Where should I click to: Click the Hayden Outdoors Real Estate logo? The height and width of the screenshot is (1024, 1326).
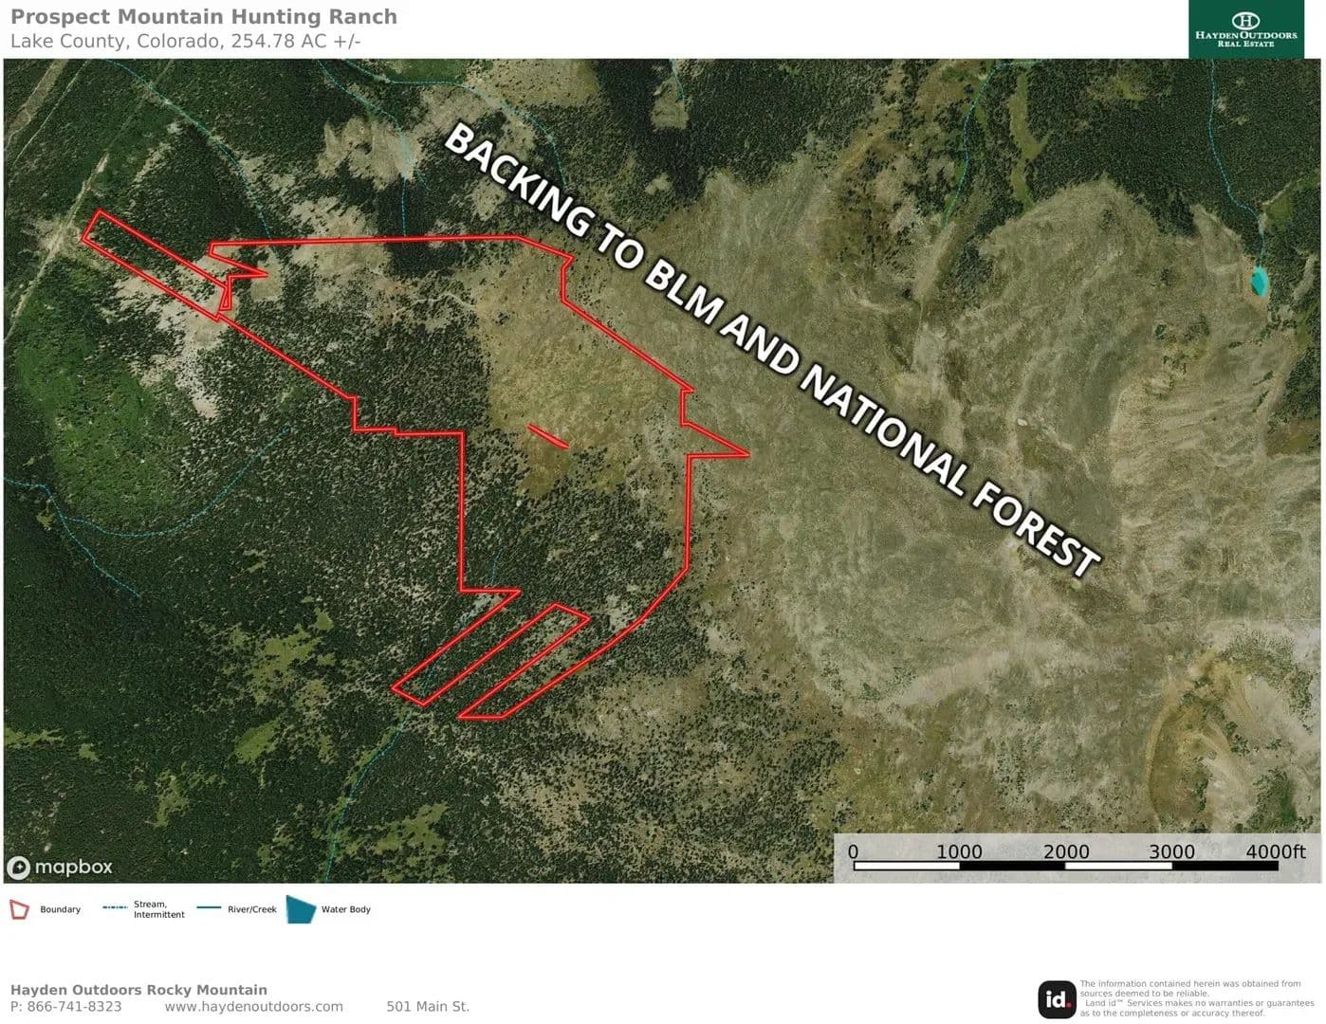pos(1245,29)
